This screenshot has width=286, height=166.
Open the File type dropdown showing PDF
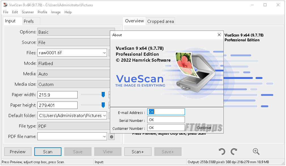pyautogui.click(x=74, y=126)
